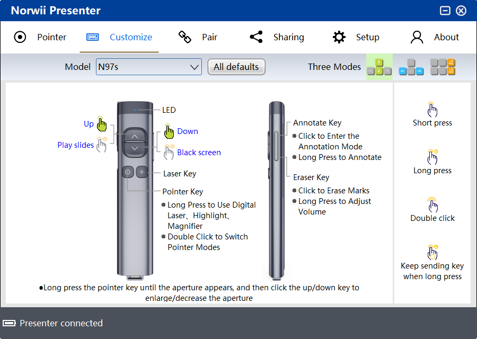Click the Short press hand icon in legend
This screenshot has width=477, height=339.
click(432, 110)
